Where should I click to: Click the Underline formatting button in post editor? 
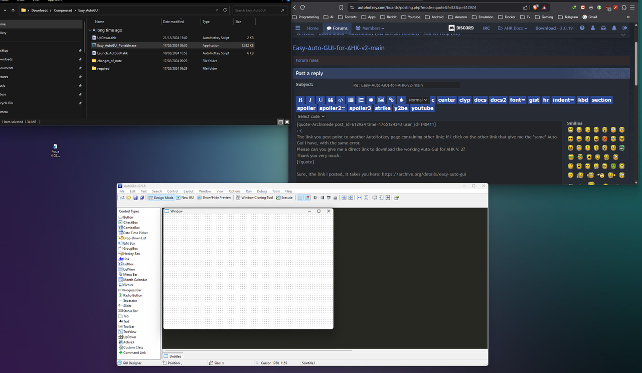tap(320, 100)
